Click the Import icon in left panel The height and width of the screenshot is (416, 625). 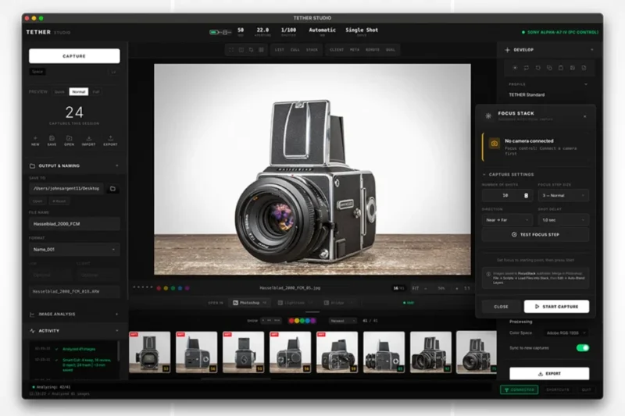coord(88,138)
